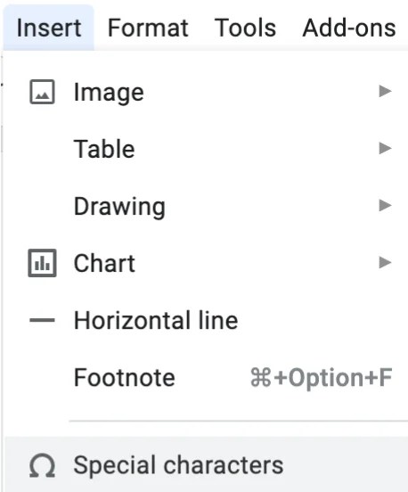Open Special characters dialog
This screenshot has height=492, width=408.
coord(206,464)
